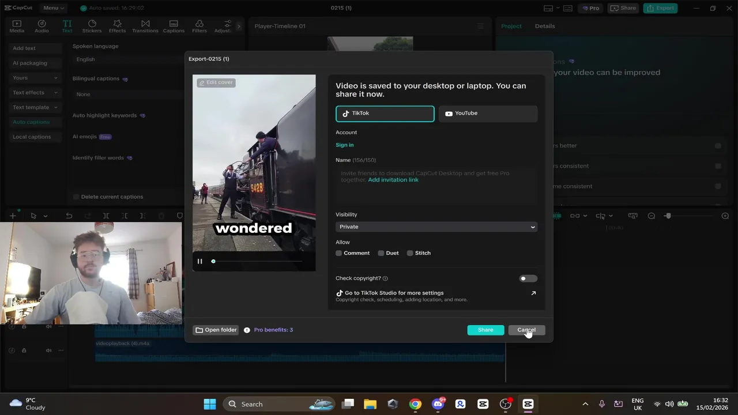Click the Export button in title bar
The image size is (738, 415).
pyautogui.click(x=660, y=8)
